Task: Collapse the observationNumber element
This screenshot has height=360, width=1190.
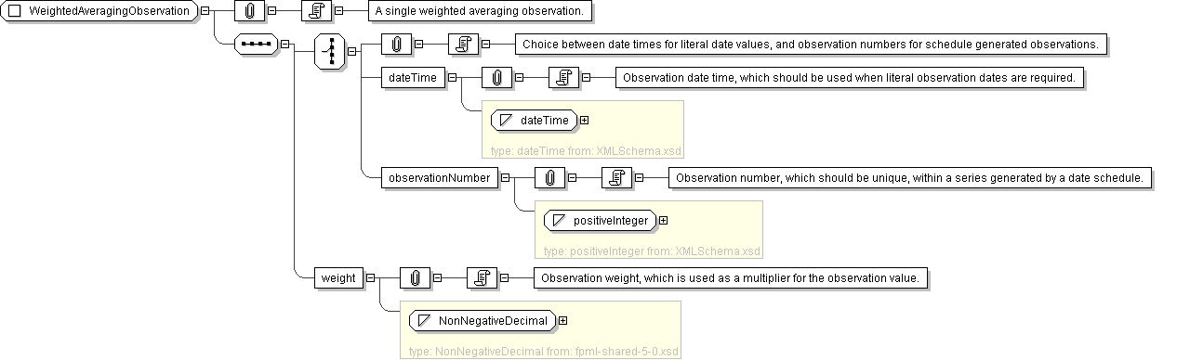Action: pyautogui.click(x=505, y=178)
